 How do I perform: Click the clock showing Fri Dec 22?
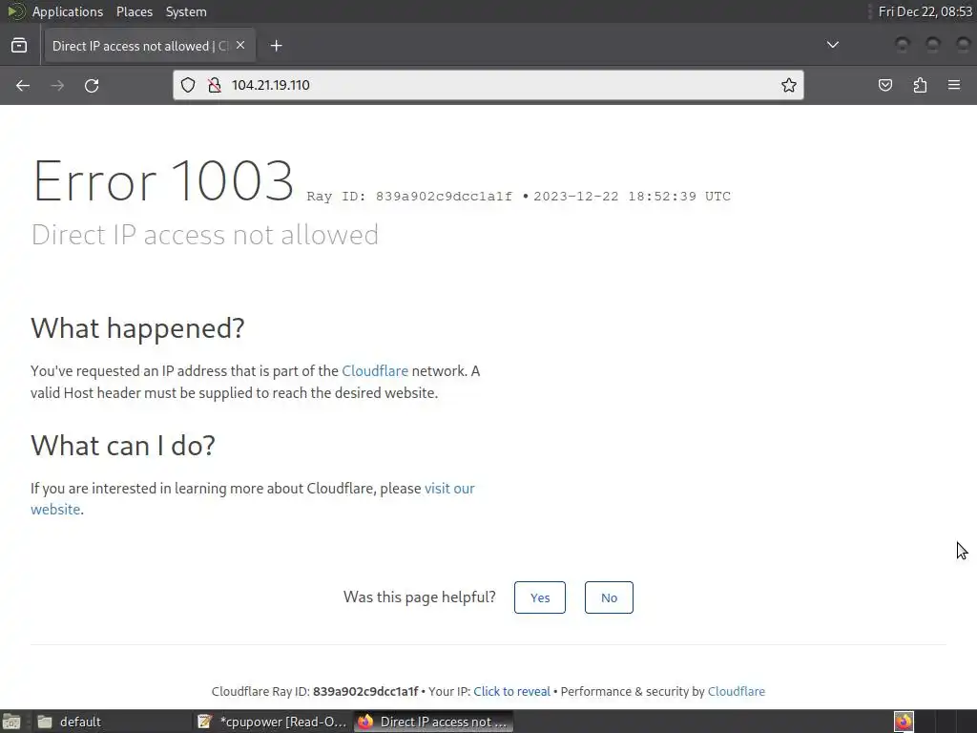coord(925,11)
